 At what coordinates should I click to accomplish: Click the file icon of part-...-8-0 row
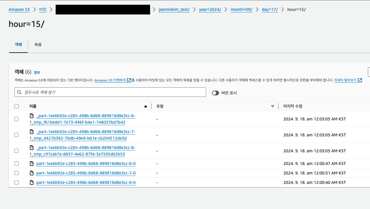pyautogui.click(x=32, y=182)
